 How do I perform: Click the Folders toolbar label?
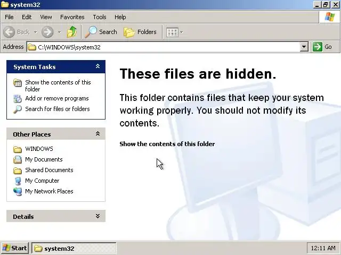click(x=147, y=32)
